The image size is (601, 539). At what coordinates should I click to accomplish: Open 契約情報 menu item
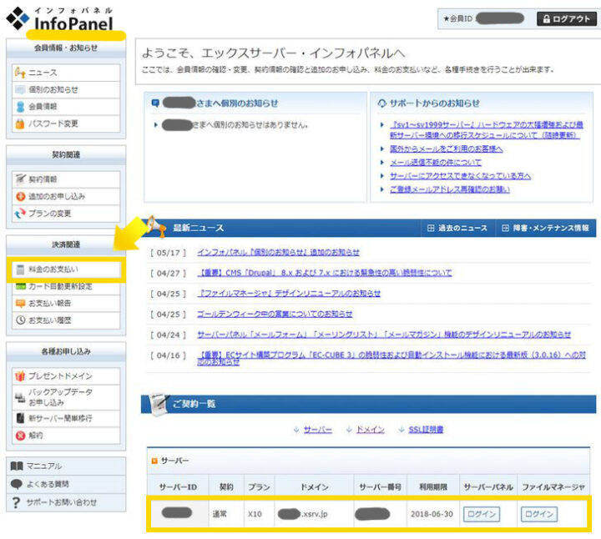66,179
